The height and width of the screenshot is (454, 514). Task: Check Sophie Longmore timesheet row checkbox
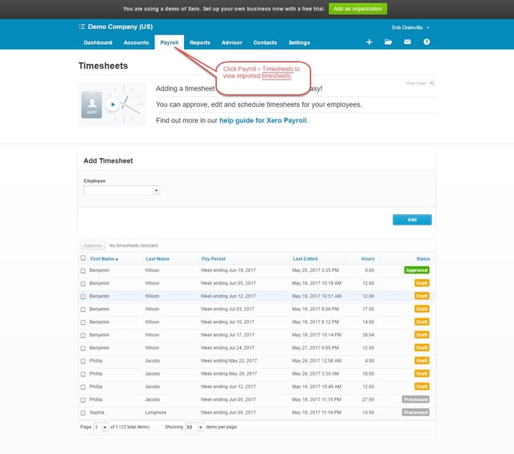coord(83,413)
